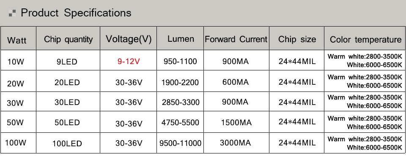Image resolution: width=406 pixels, height=164 pixels.
Task: Select the Product Specifications heading
Action: 76,13
